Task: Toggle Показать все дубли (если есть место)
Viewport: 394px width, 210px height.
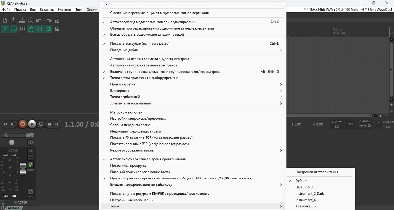Action: [192, 44]
